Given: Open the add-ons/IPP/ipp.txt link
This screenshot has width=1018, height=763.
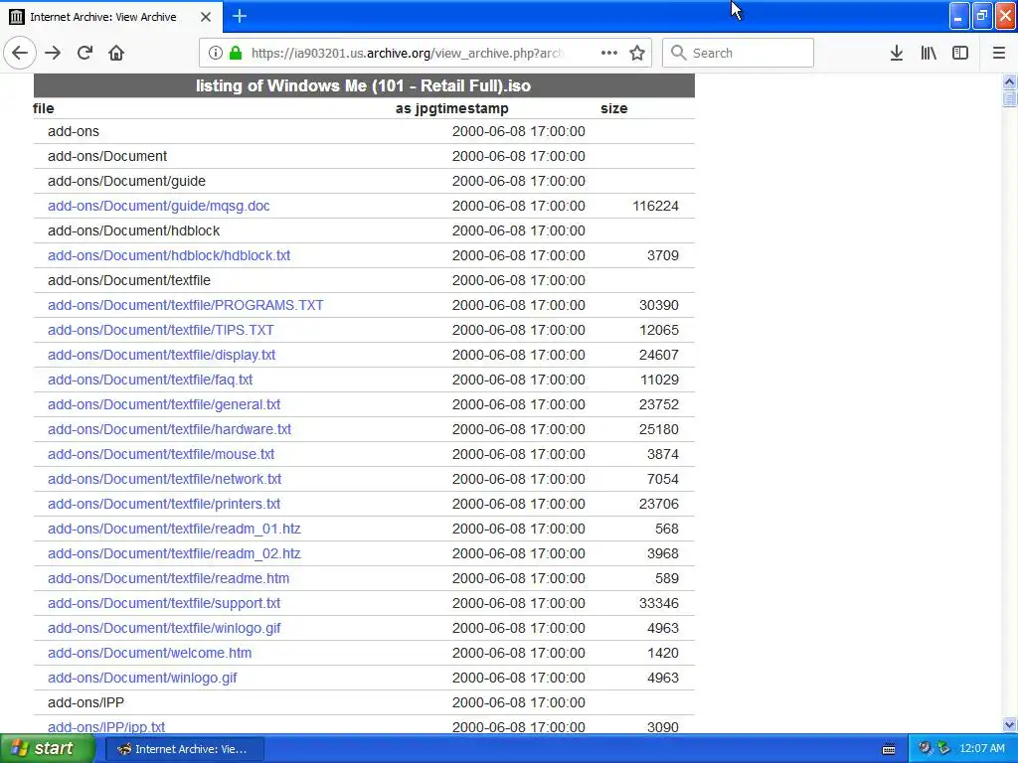Looking at the screenshot, I should (x=105, y=727).
